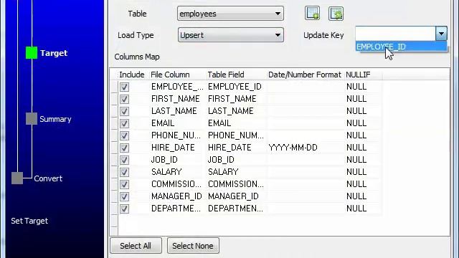
Task: Open the Table dropdown showing employees
Action: [x=230, y=14]
